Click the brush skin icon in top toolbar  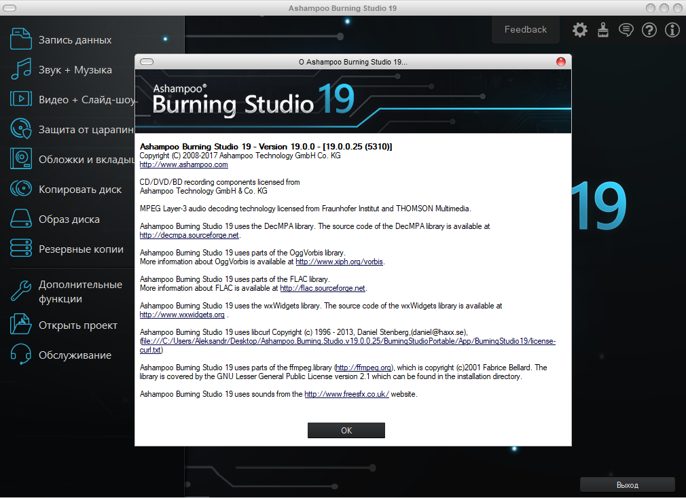[603, 30]
